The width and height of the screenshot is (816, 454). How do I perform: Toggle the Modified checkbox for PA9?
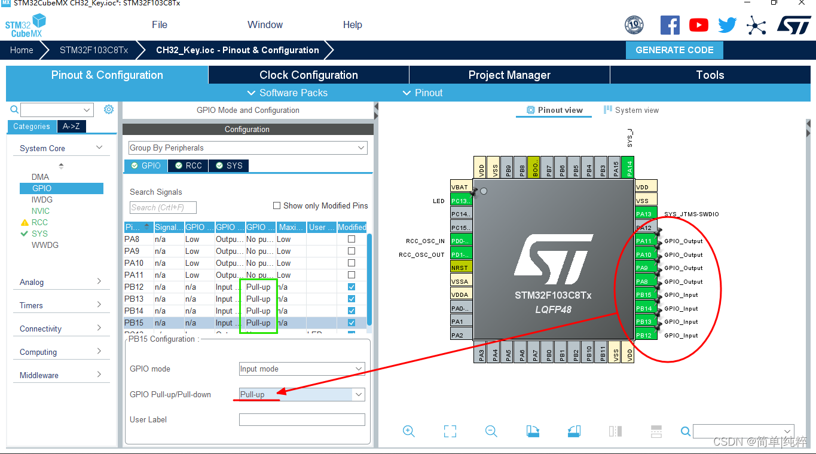(x=352, y=251)
